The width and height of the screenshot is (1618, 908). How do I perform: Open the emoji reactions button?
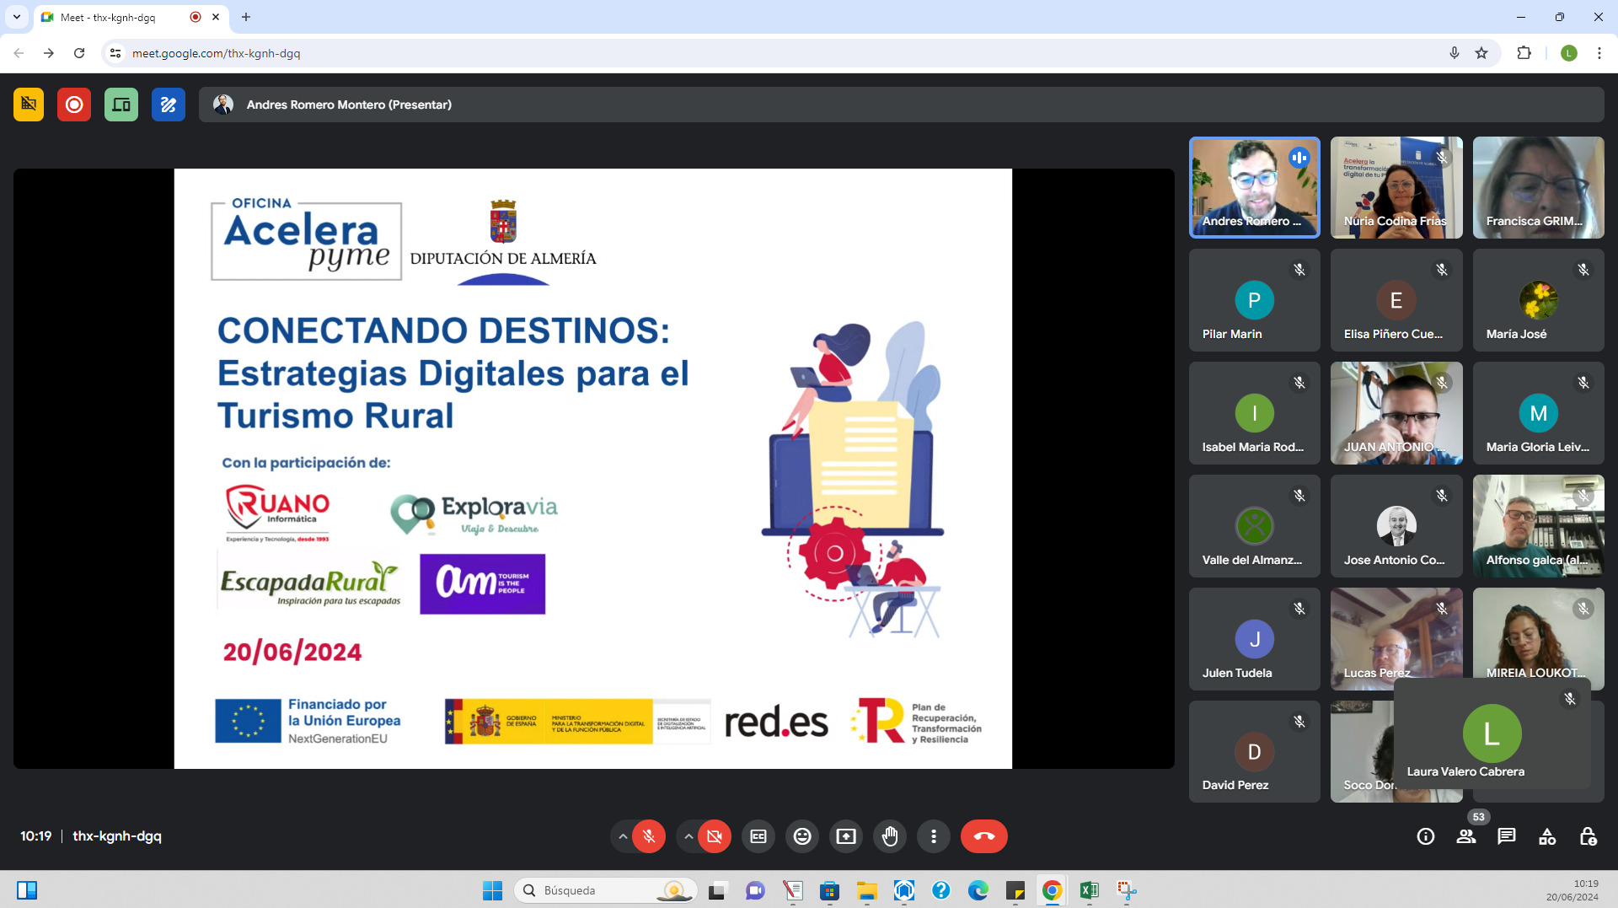(x=802, y=836)
